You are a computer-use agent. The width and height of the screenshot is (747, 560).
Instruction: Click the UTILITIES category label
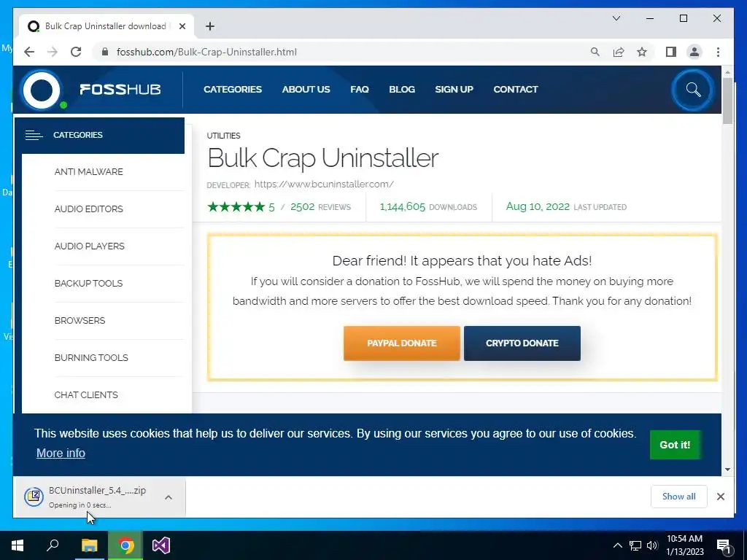pyautogui.click(x=223, y=136)
